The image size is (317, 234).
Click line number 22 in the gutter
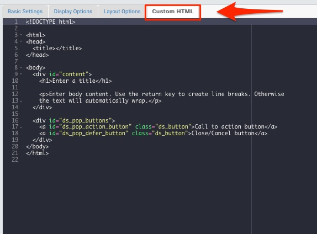point(15,159)
